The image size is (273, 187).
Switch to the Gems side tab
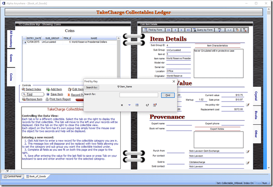coord(11,58)
